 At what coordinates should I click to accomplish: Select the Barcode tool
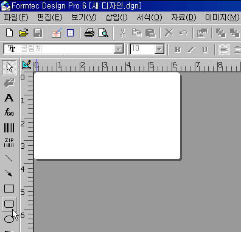point(9,128)
